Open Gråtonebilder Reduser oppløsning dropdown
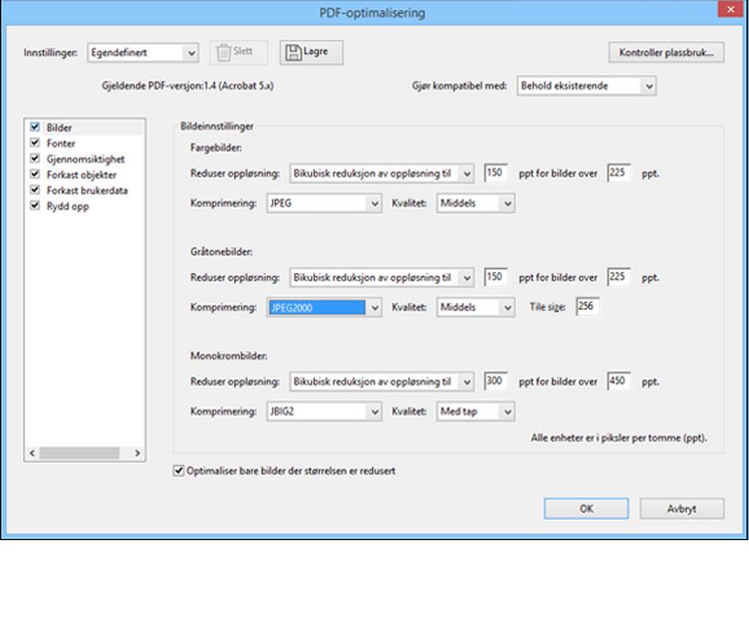This screenshot has height=621, width=749. tap(382, 278)
